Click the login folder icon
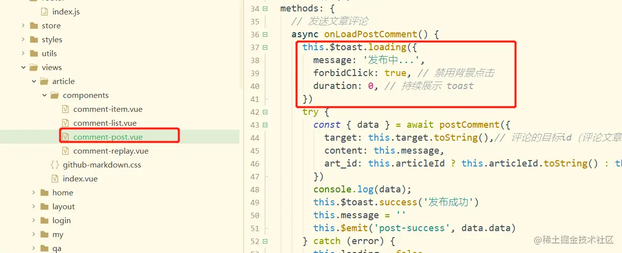This screenshot has width=622, height=253. pos(44,221)
